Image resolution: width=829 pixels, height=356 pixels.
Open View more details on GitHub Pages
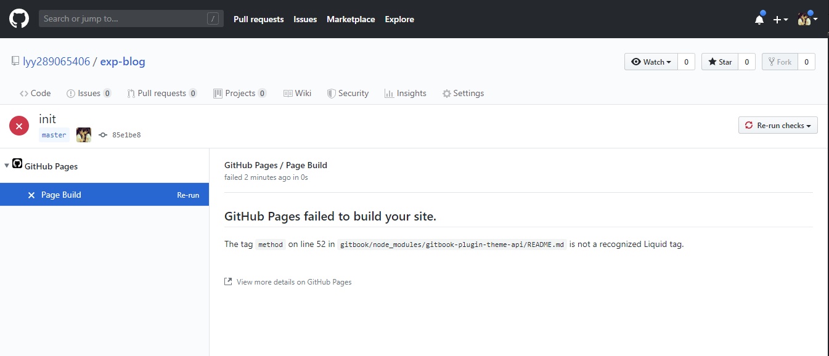[x=294, y=282]
